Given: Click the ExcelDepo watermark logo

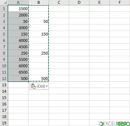Looking at the screenshot, I should (114, 123).
